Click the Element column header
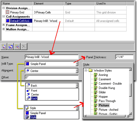 coord(48,3)
